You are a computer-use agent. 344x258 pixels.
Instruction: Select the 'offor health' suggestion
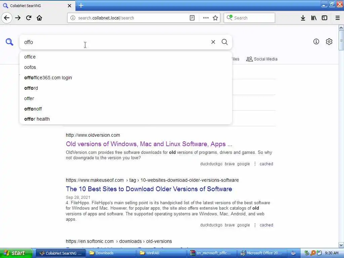point(126,119)
